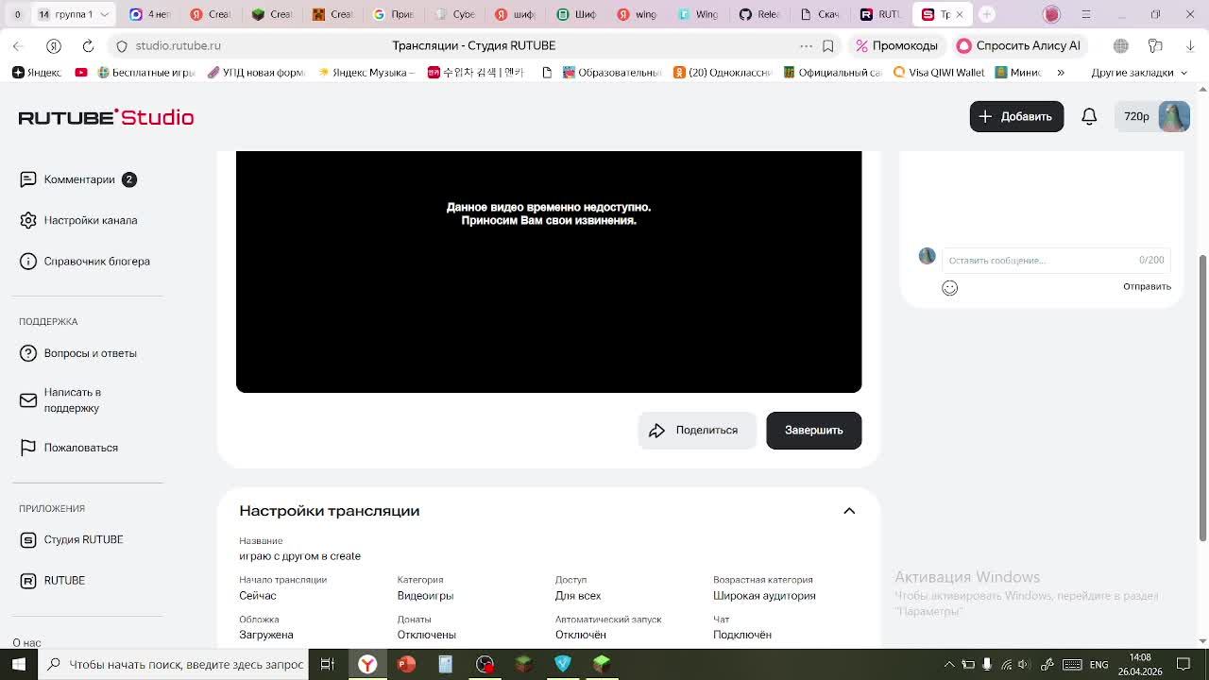
Task: Click the Пожаловаться flag icon
Action: coord(28,448)
